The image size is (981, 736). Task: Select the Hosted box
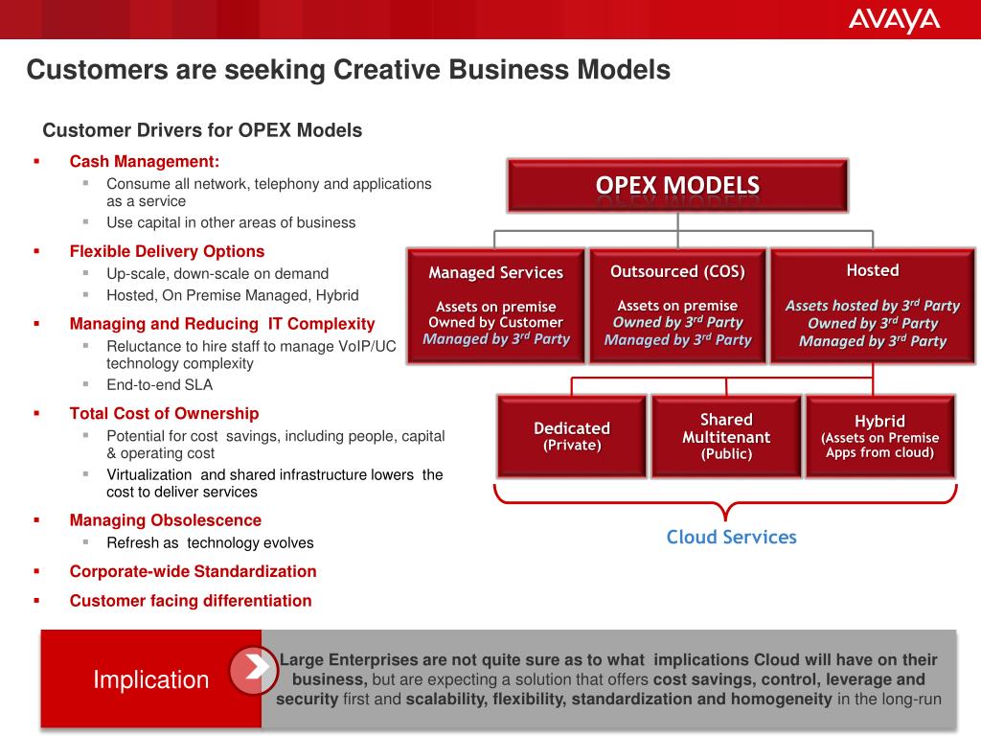click(x=873, y=306)
